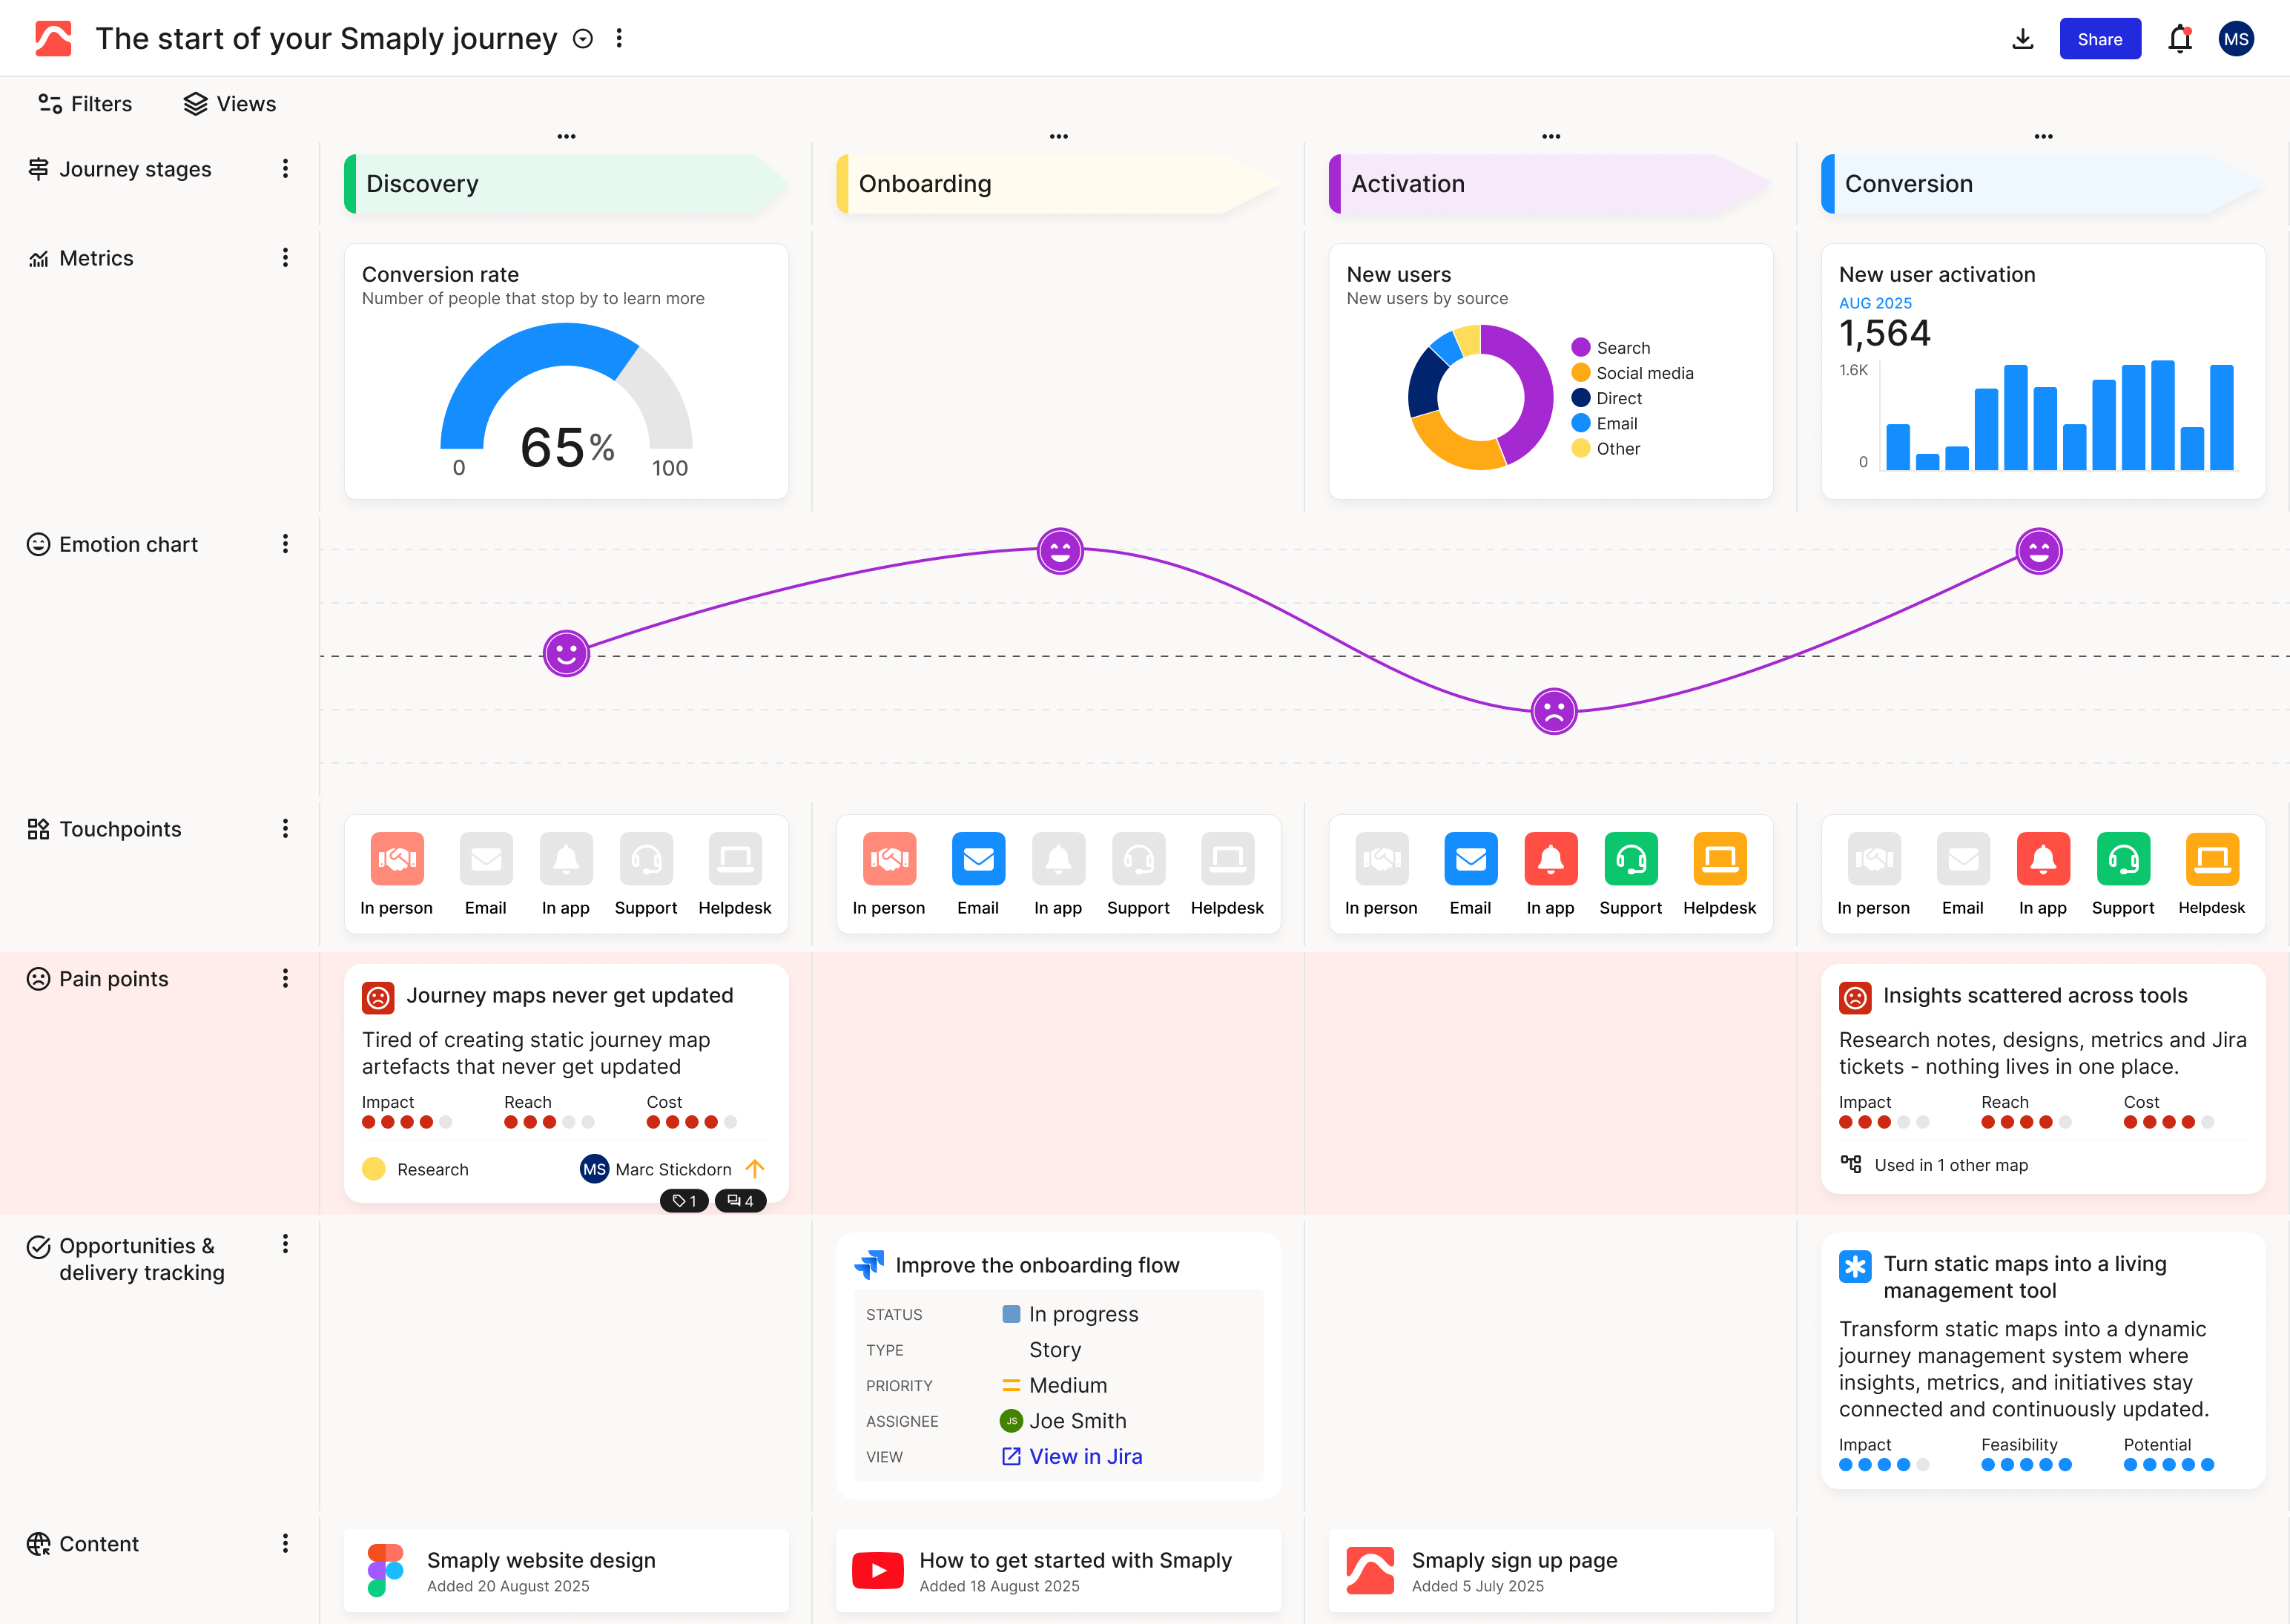Open options above the Activation stage
Screen dimensions: 2290x1624
tap(1550, 136)
